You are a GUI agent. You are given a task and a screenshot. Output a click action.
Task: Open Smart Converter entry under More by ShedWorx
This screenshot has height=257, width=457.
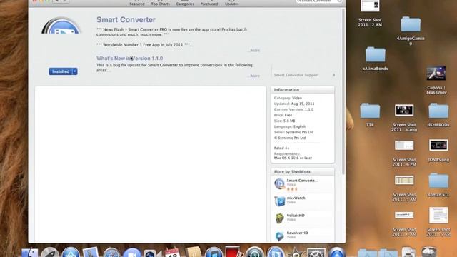tap(303, 185)
